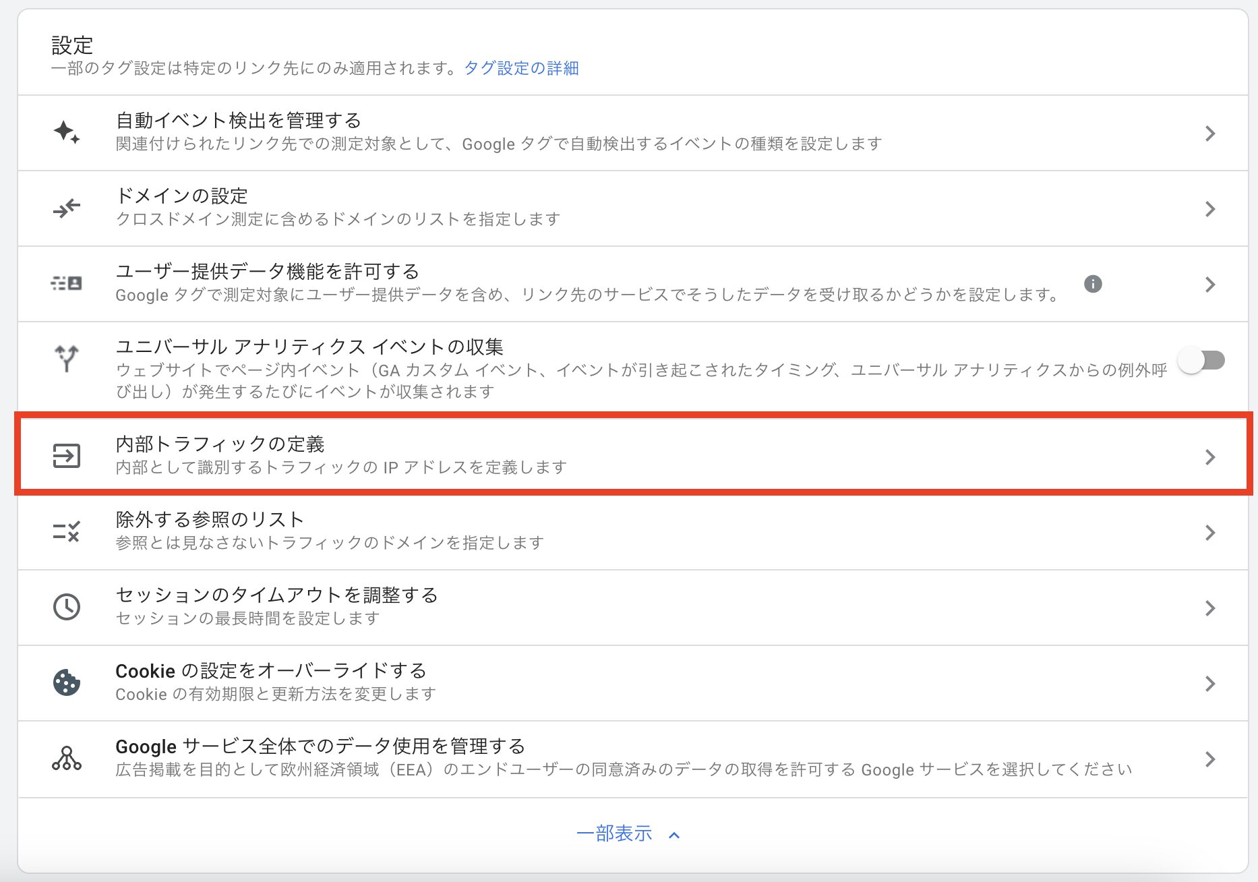Click the sparkle icon for 自動イベント検出を管理する
The width and height of the screenshot is (1258, 882).
[67, 132]
